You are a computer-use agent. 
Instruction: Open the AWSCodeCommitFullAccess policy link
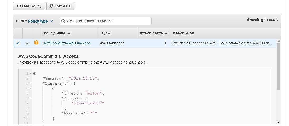[x=67, y=43]
